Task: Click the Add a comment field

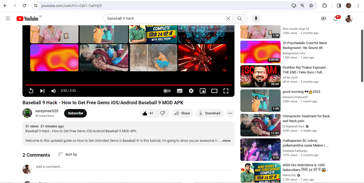Action: point(133,167)
